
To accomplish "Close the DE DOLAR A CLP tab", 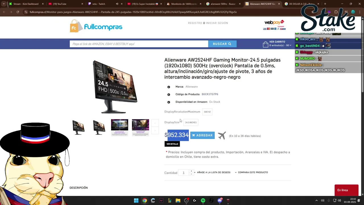I will tap(318, 4).
